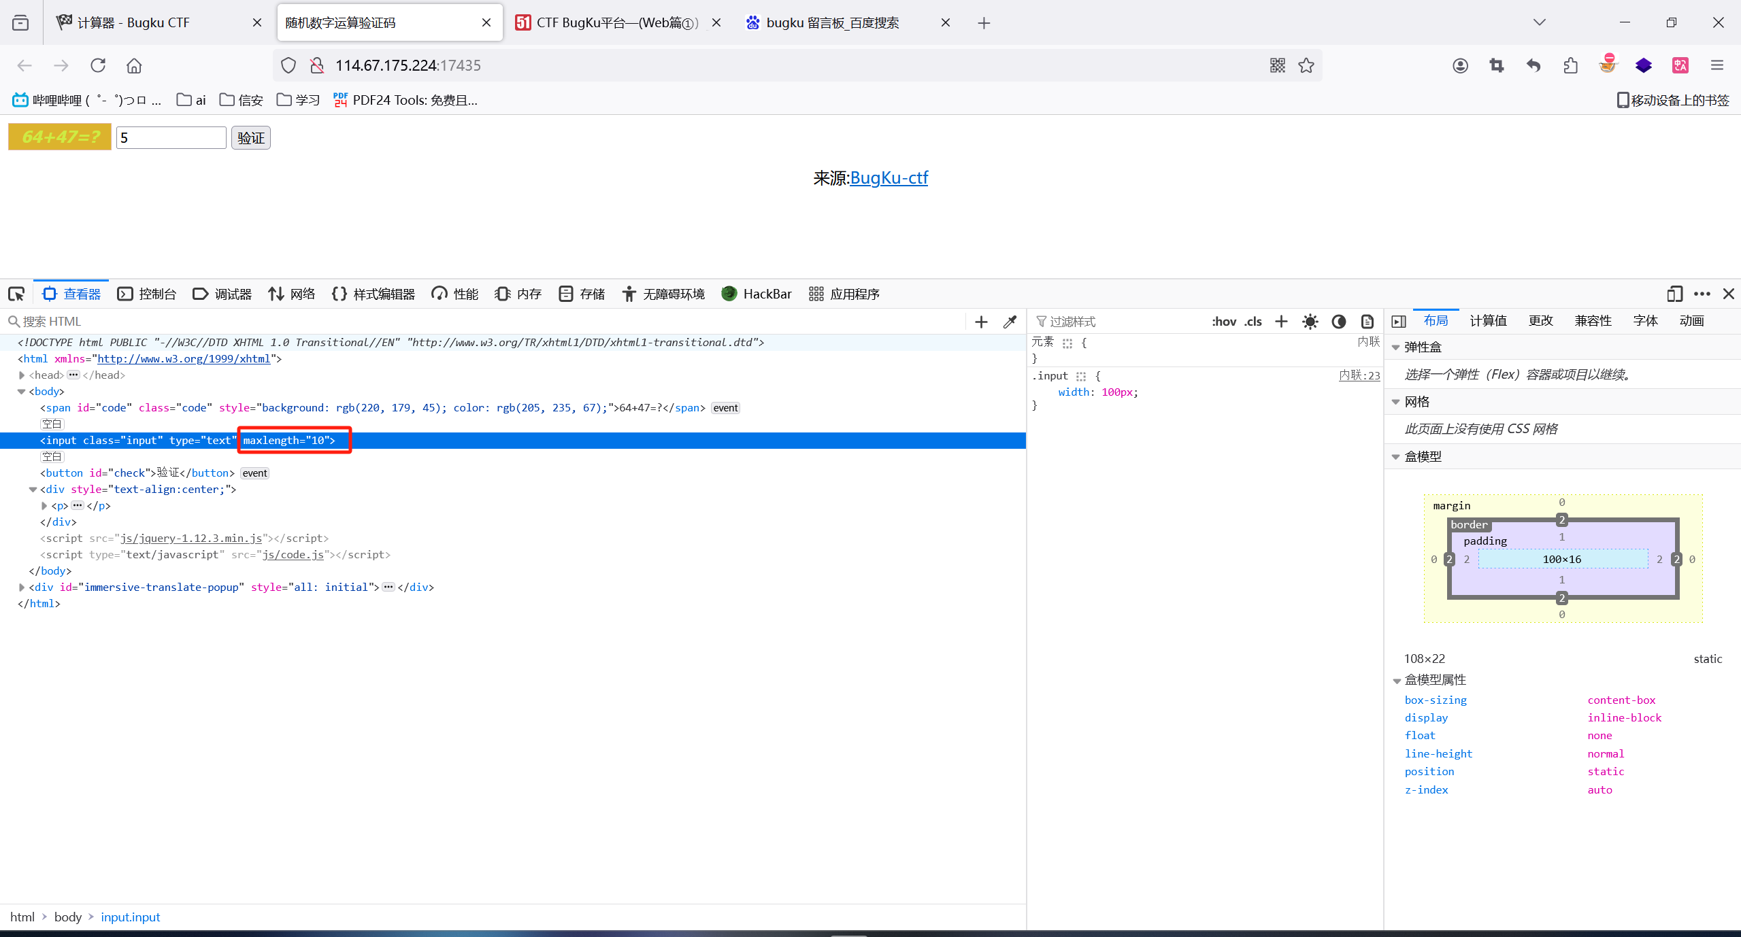
Task: Open the BugKu-ctf source link
Action: (889, 177)
